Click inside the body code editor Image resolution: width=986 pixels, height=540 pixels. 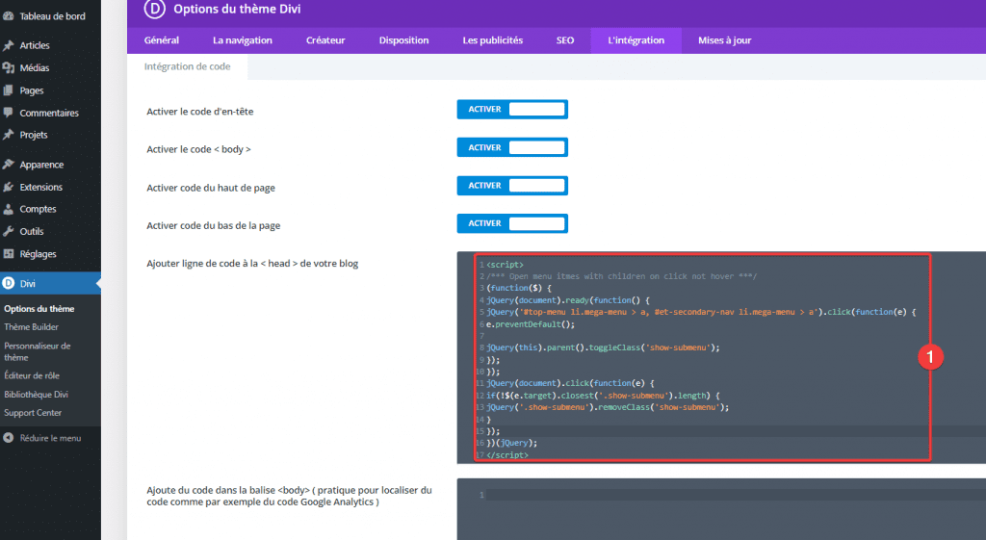721,509
